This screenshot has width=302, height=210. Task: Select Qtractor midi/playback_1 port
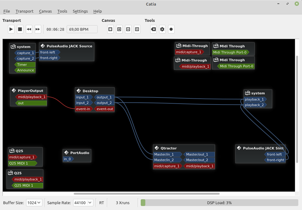pyautogui.click(x=199, y=166)
